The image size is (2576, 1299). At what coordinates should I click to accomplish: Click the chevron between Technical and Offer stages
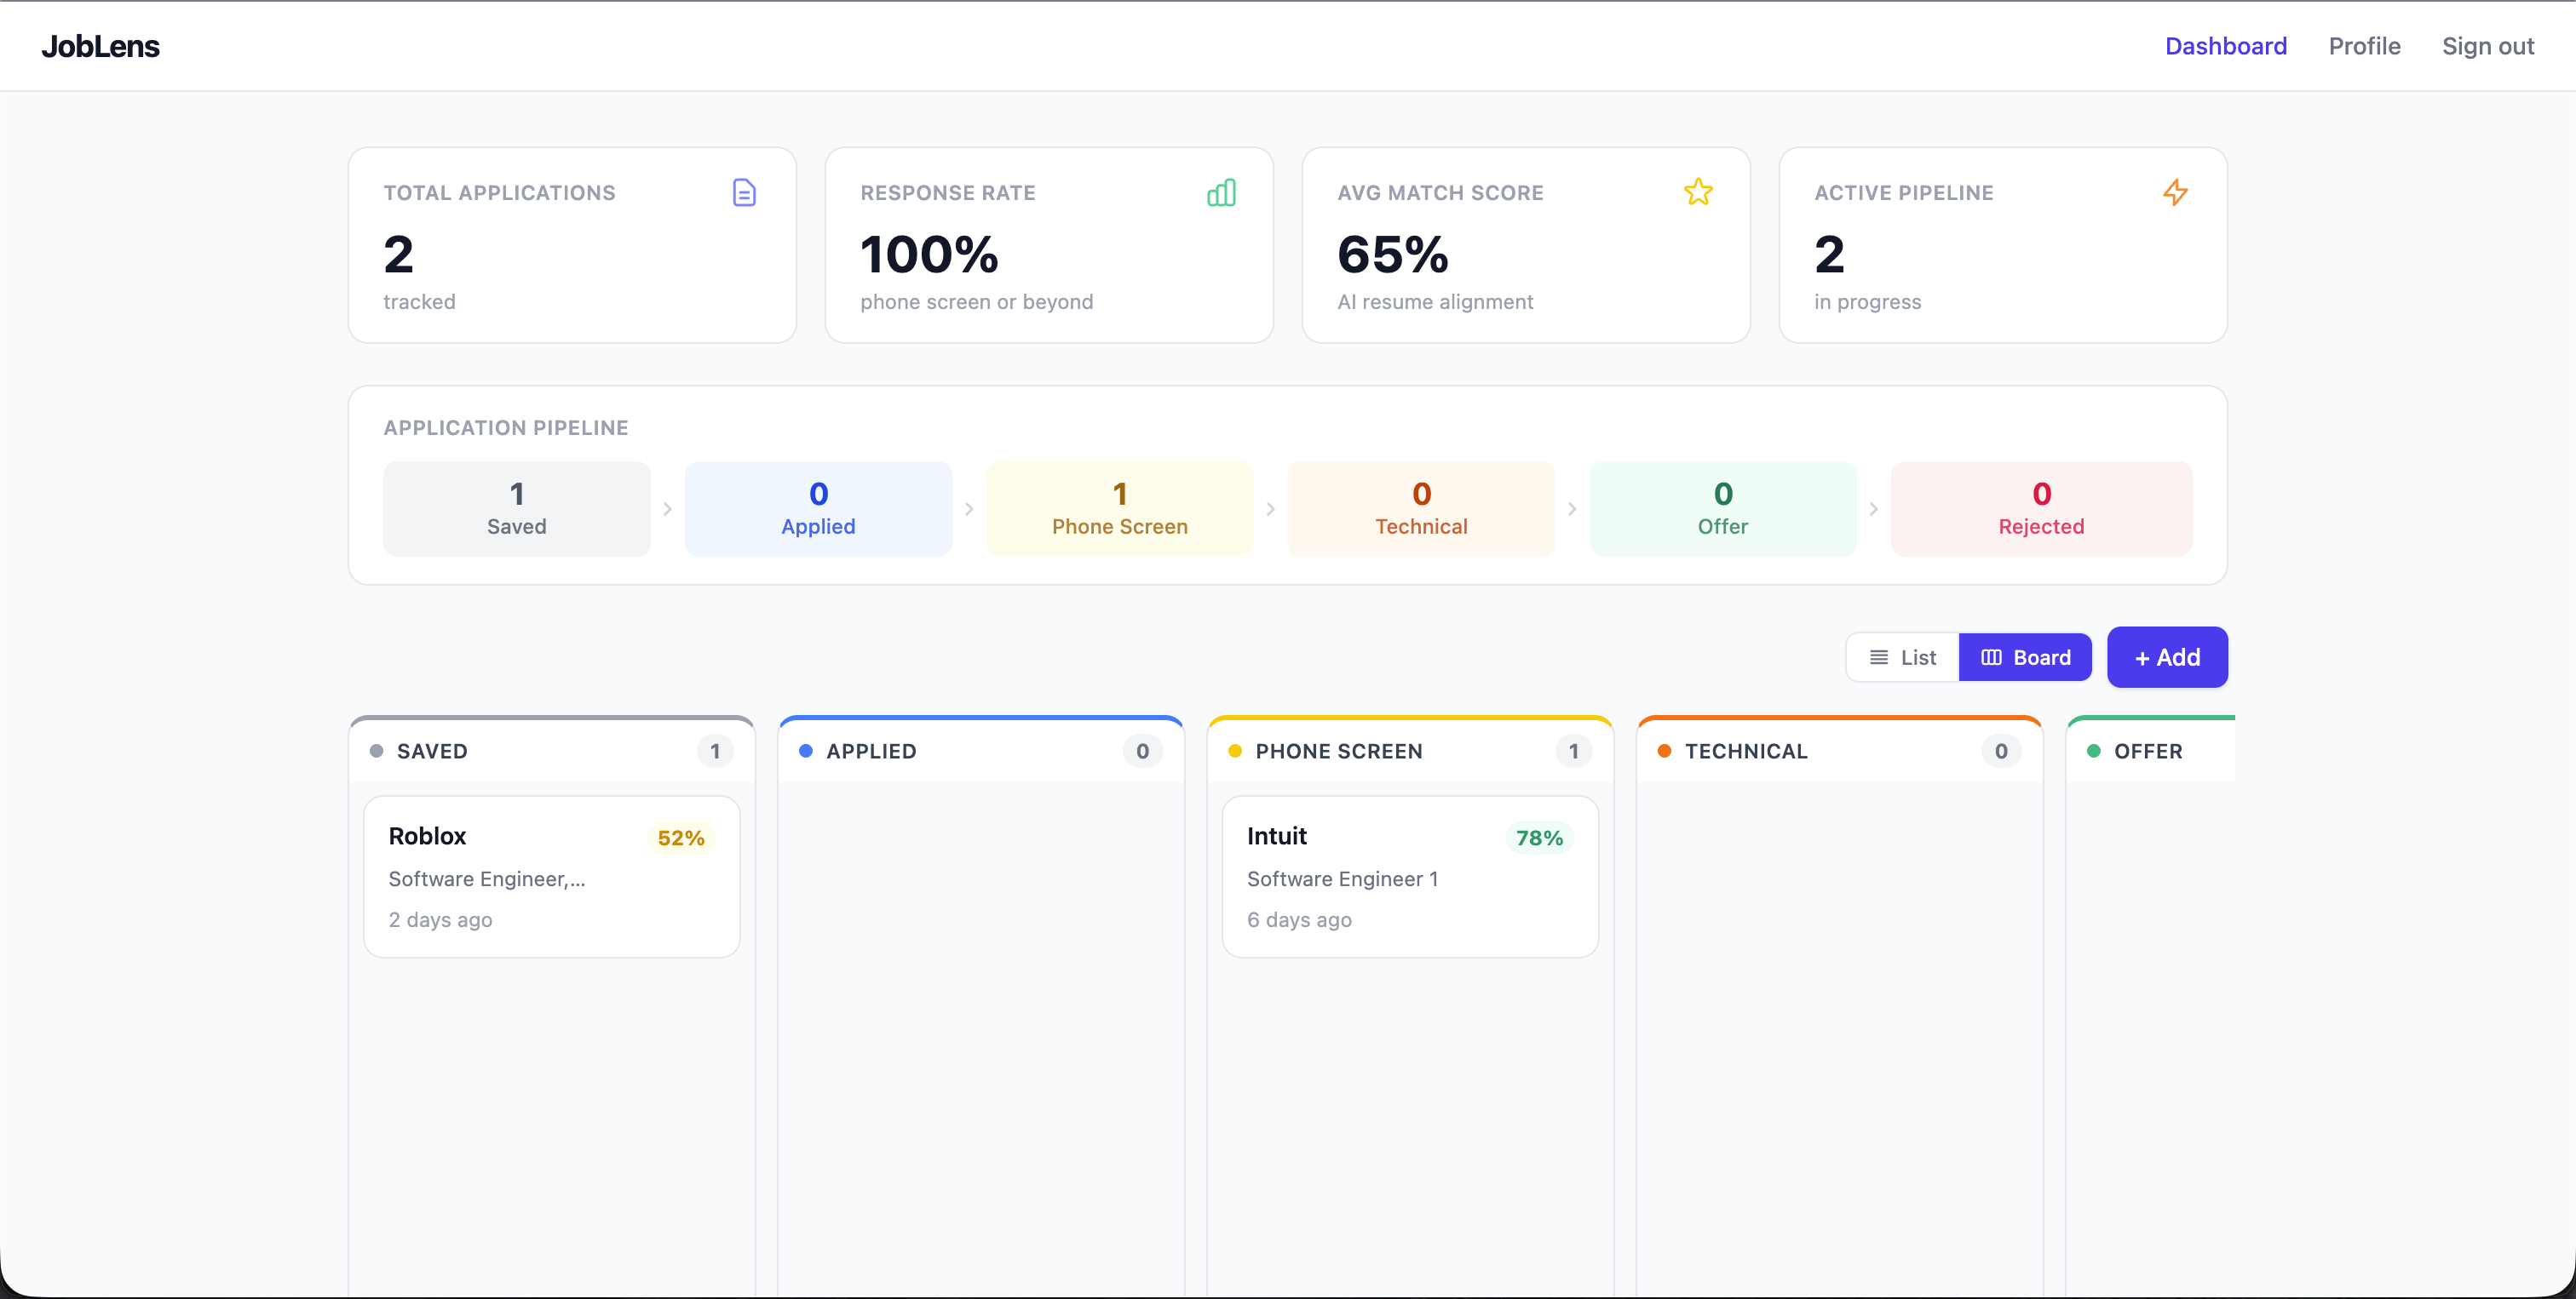(1572, 510)
